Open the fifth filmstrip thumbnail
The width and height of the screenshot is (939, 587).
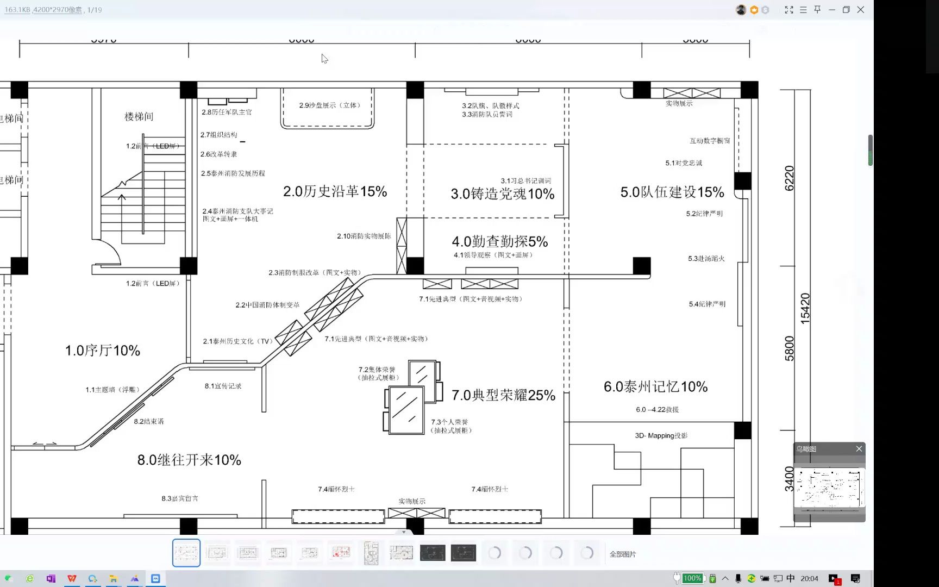pos(309,553)
